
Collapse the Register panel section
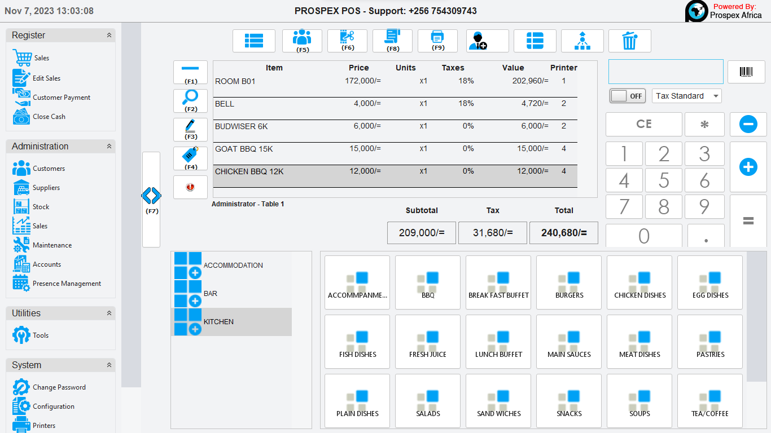(x=109, y=36)
